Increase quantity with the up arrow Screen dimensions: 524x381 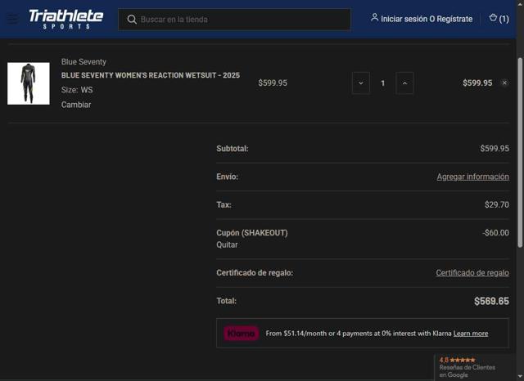(x=404, y=83)
